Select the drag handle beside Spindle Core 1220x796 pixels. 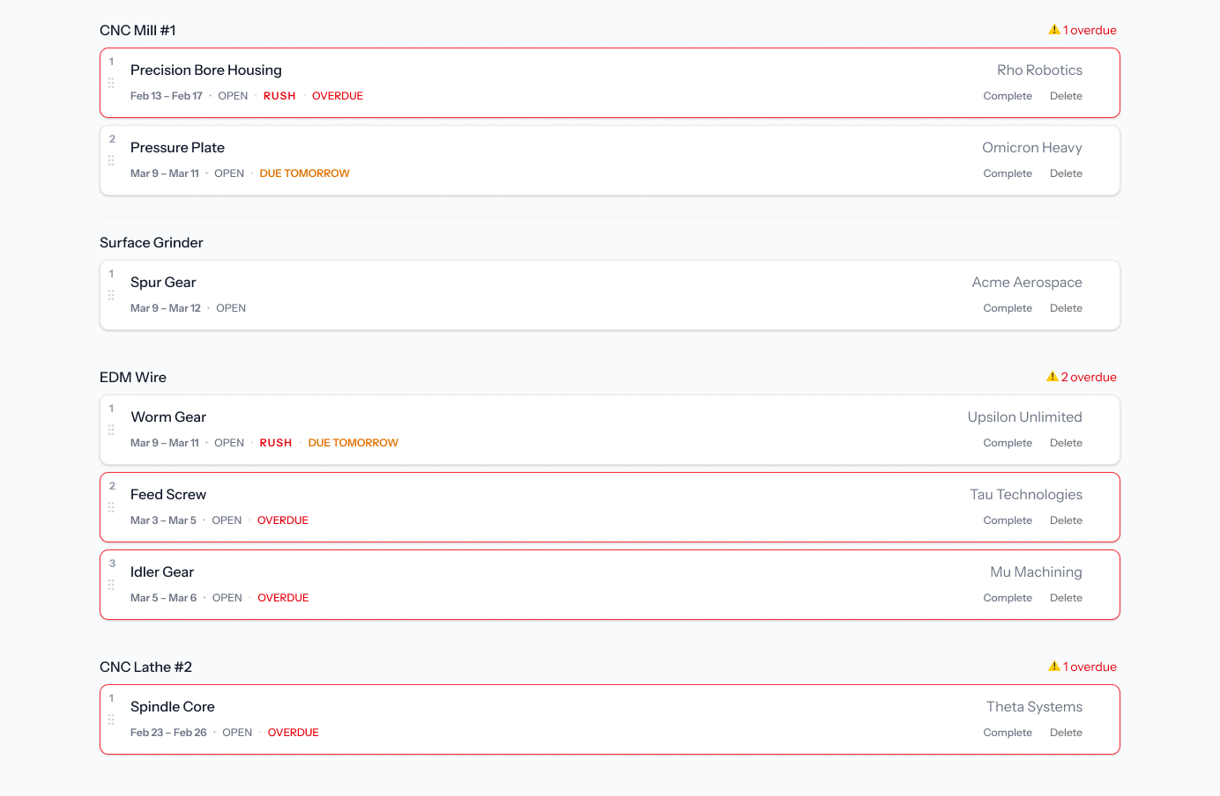click(x=111, y=719)
